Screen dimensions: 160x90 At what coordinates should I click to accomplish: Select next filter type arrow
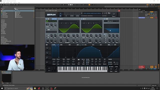tap(118, 21)
